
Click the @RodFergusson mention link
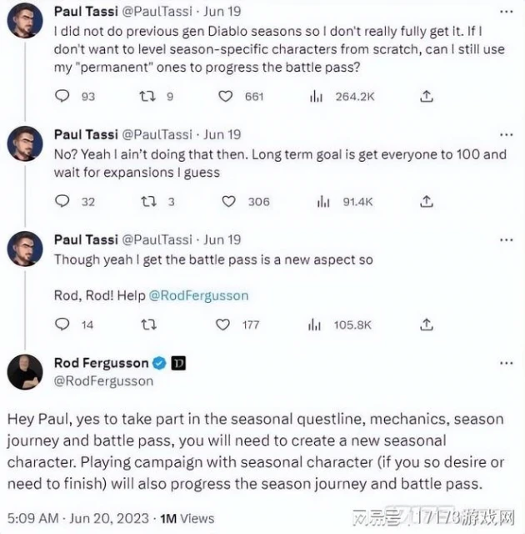pyautogui.click(x=198, y=295)
